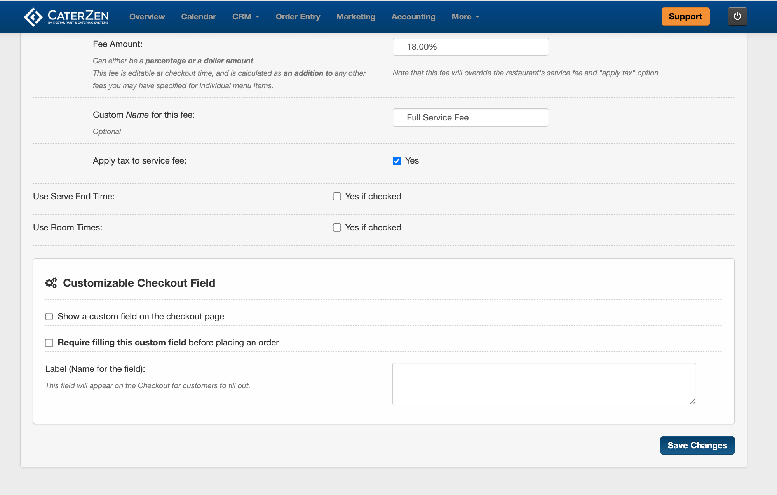Enable Use Serve End Time checkbox
The width and height of the screenshot is (777, 495).
tap(337, 197)
